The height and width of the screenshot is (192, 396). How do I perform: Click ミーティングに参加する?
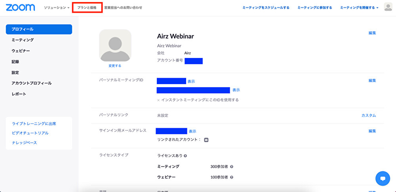click(x=315, y=8)
